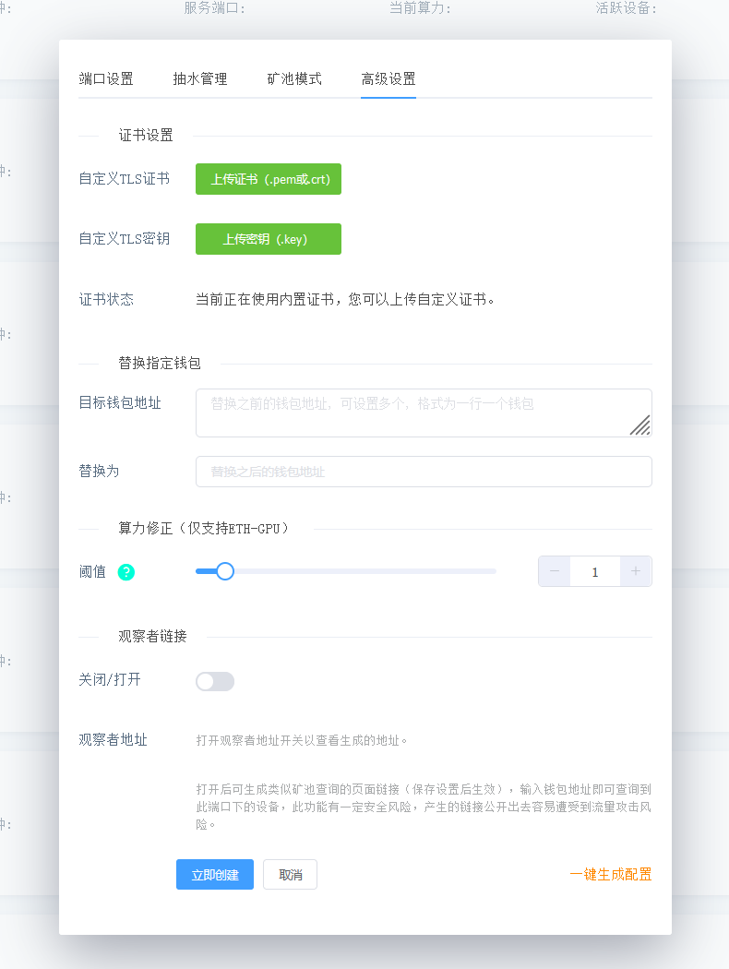Click the 打开观察者地址开关以查看生成的地址 text
Screen dimensions: 729x969
302,740
